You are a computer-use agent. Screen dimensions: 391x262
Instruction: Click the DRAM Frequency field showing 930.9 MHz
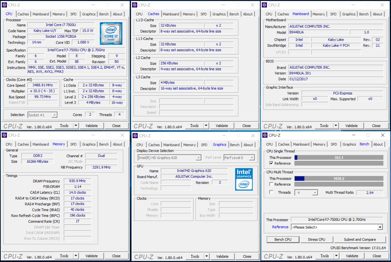point(77,181)
